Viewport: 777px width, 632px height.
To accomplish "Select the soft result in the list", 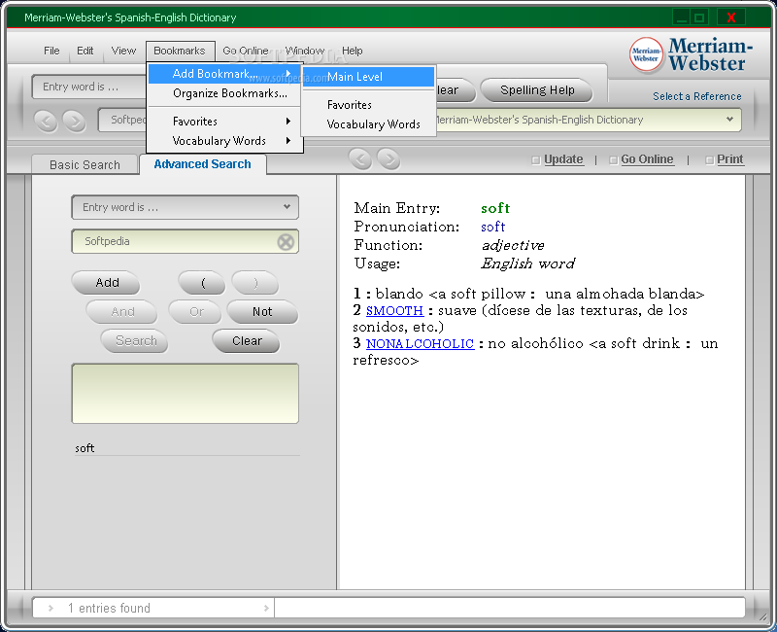I will pyautogui.click(x=186, y=448).
